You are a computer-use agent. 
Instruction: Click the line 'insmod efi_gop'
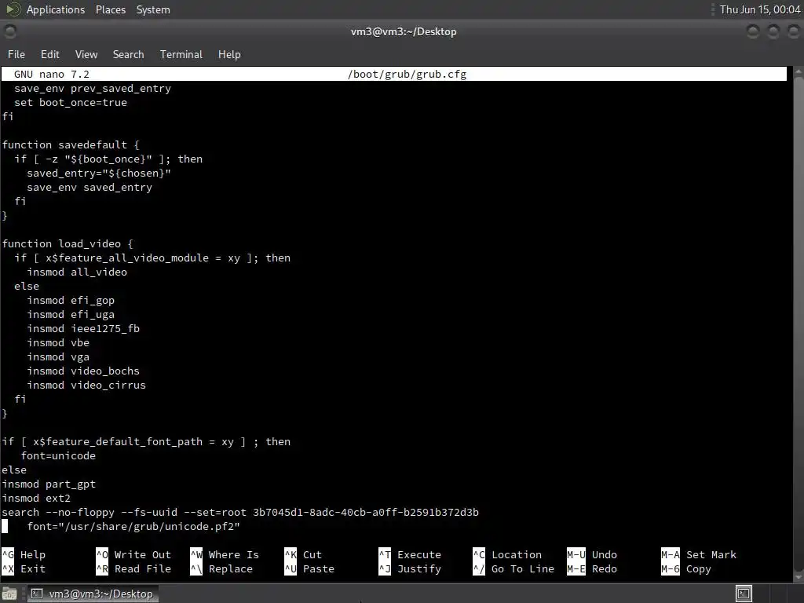[x=71, y=301]
